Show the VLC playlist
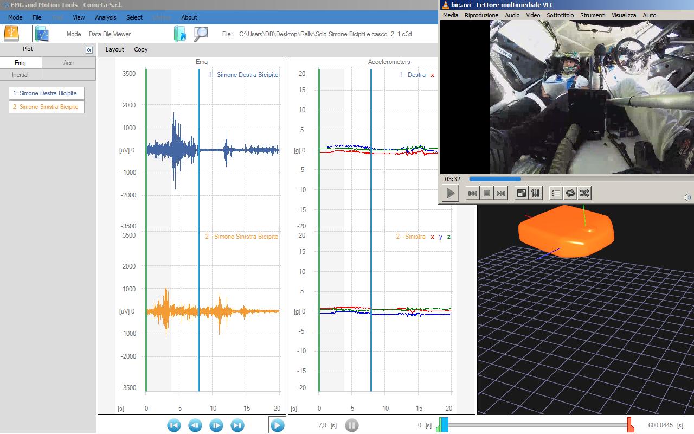Screen dimensions: 694x434 [556, 193]
